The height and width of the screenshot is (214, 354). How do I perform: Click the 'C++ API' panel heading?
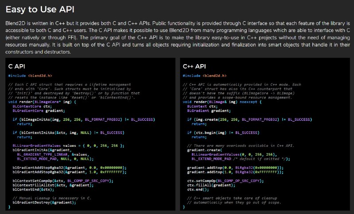pyautogui.click(x=194, y=66)
